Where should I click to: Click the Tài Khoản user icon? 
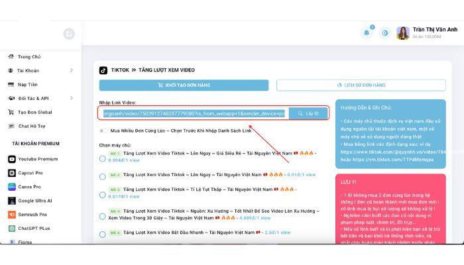(11, 70)
